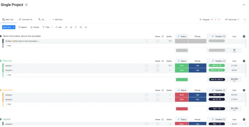Click the Filter button label

click(48, 27)
